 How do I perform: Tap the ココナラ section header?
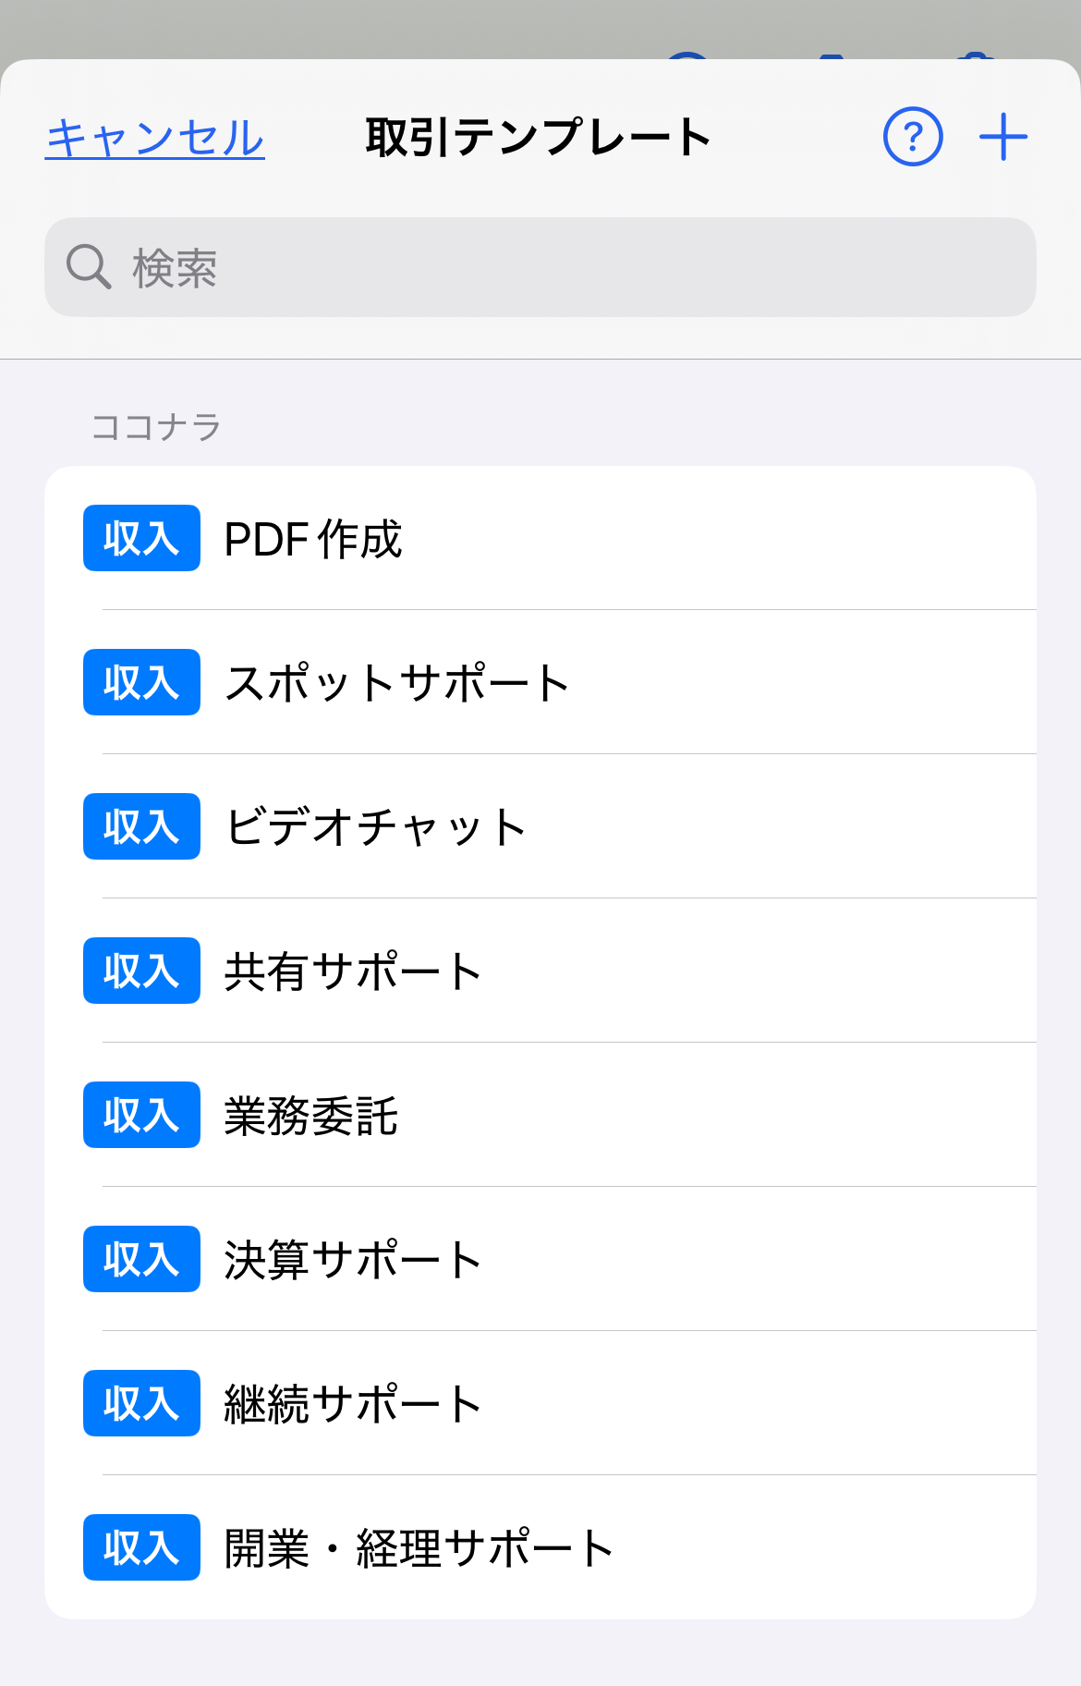coord(156,427)
